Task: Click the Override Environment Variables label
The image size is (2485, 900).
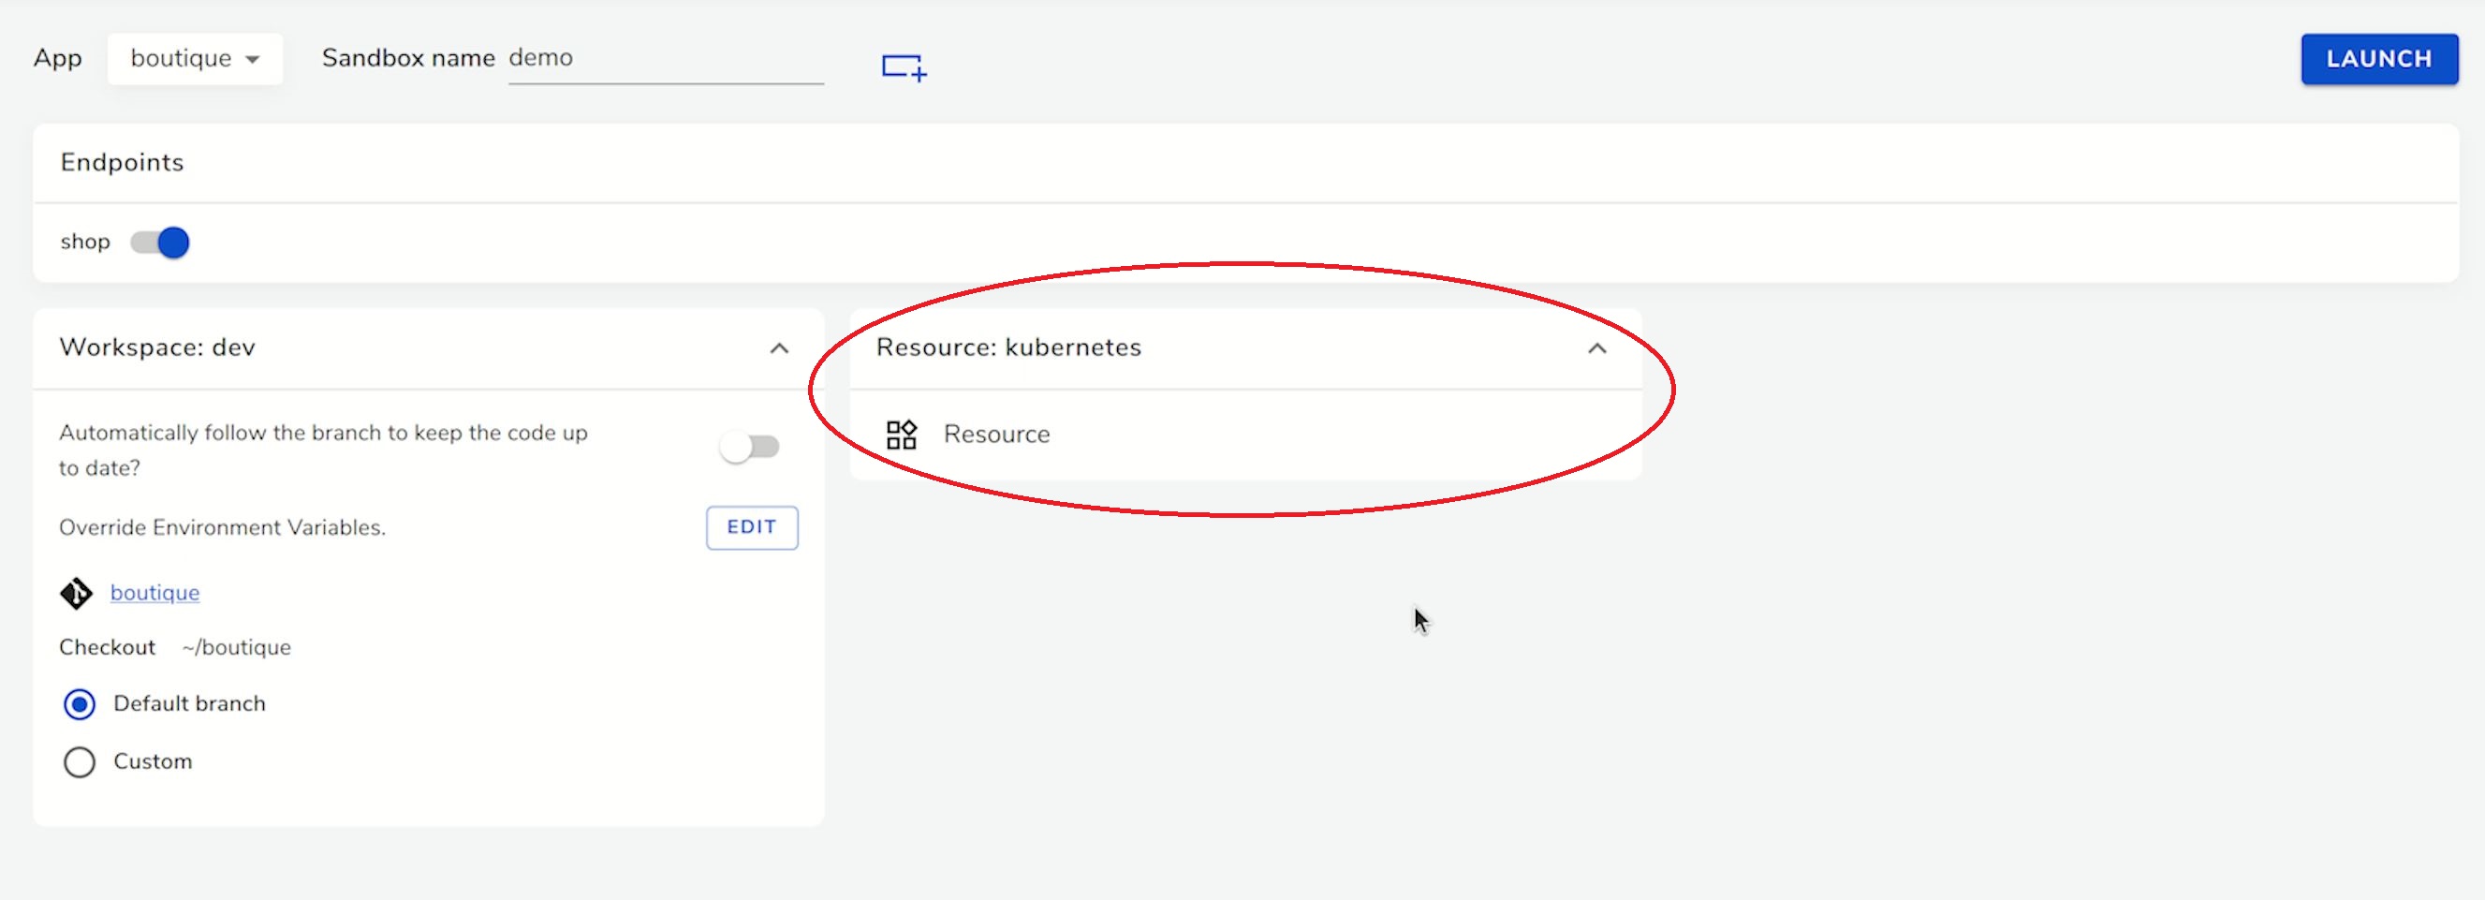Action: pyautogui.click(x=223, y=527)
